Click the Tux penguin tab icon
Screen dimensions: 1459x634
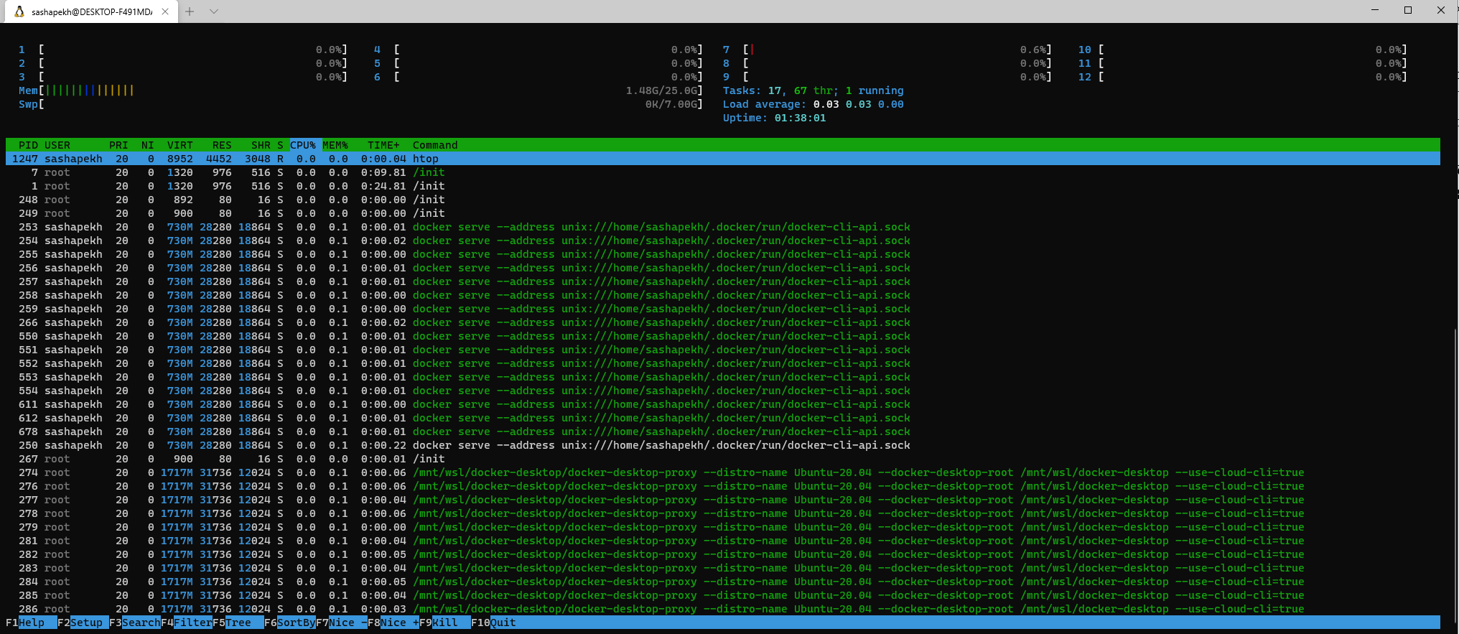coord(19,11)
